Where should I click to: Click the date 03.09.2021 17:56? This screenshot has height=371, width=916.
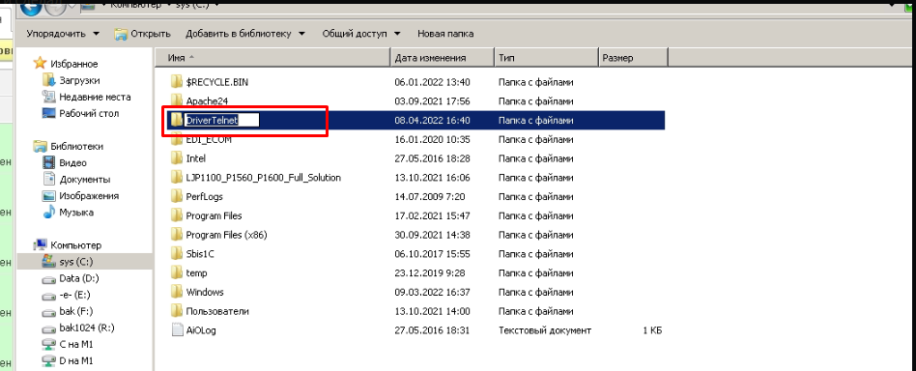(432, 101)
